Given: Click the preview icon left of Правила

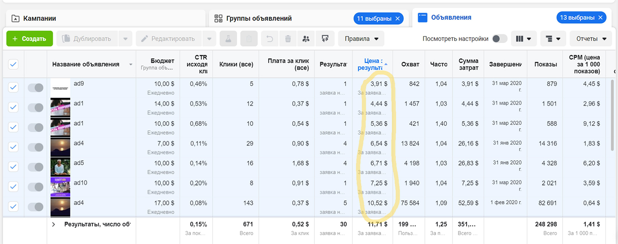Looking at the screenshot, I should [325, 39].
